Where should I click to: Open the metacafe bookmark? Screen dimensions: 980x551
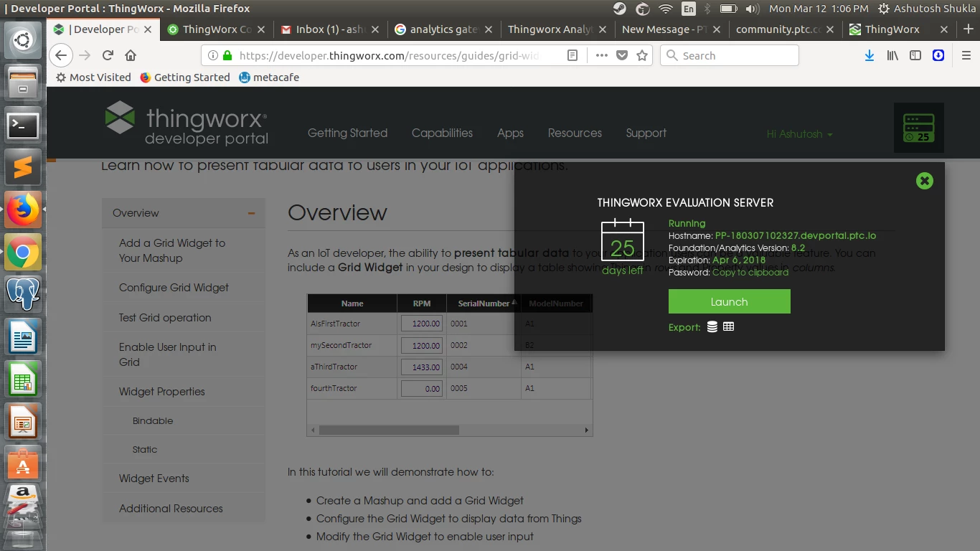click(x=269, y=77)
